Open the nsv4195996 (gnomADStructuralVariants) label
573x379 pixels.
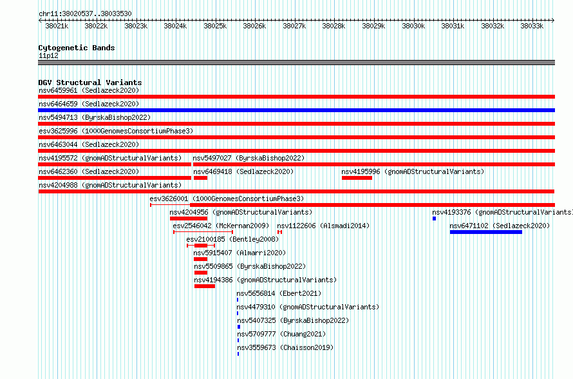click(x=413, y=171)
